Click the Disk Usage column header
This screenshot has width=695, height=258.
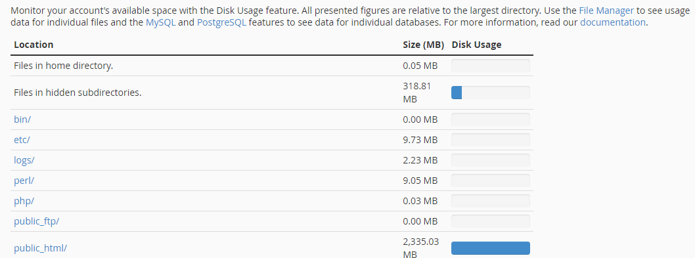(x=476, y=45)
